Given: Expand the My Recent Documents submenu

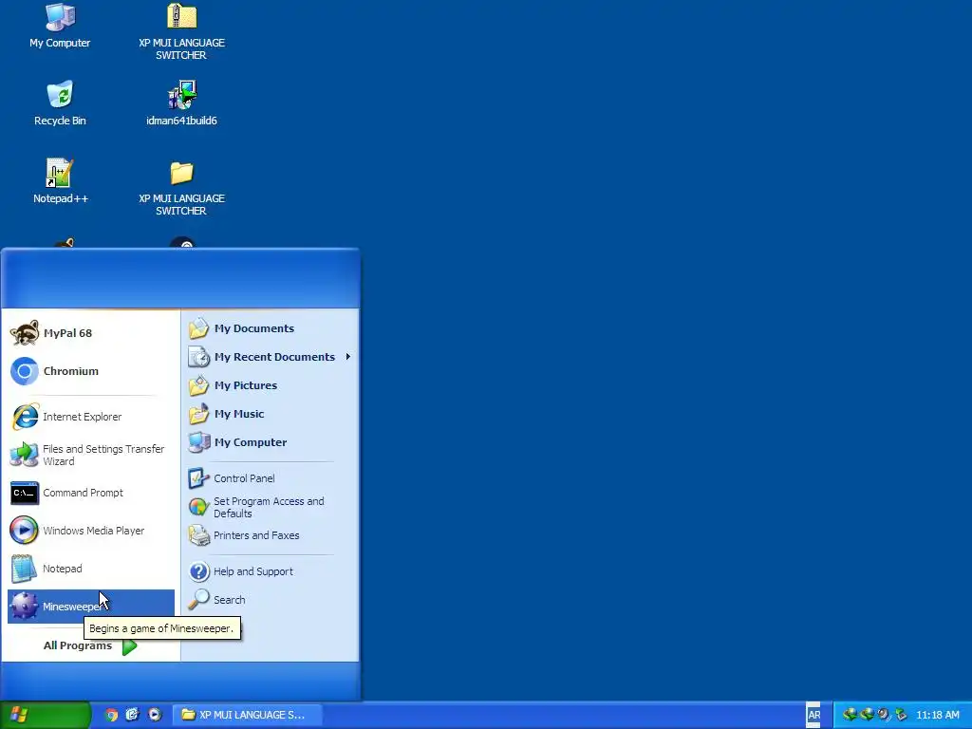Looking at the screenshot, I should (x=270, y=357).
